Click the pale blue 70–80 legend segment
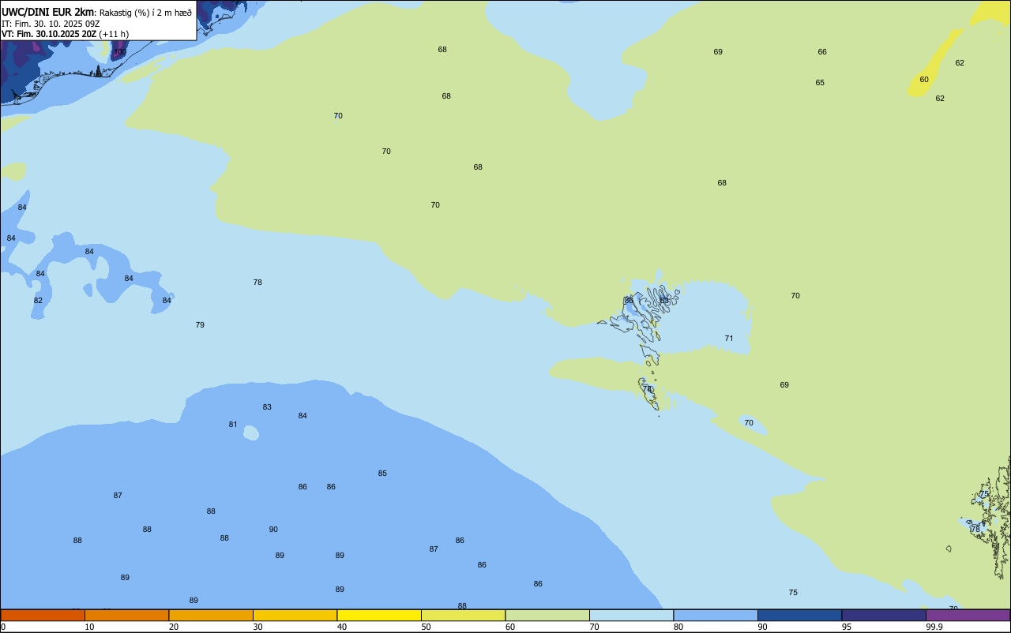The image size is (1011, 633). (631, 615)
